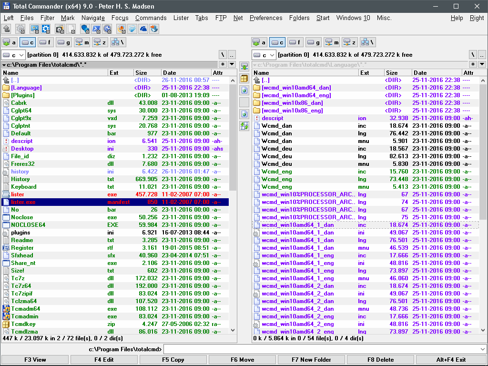Image resolution: width=488 pixels, height=366 pixels.
Task: Select drive g button in right panel
Action: (314, 42)
